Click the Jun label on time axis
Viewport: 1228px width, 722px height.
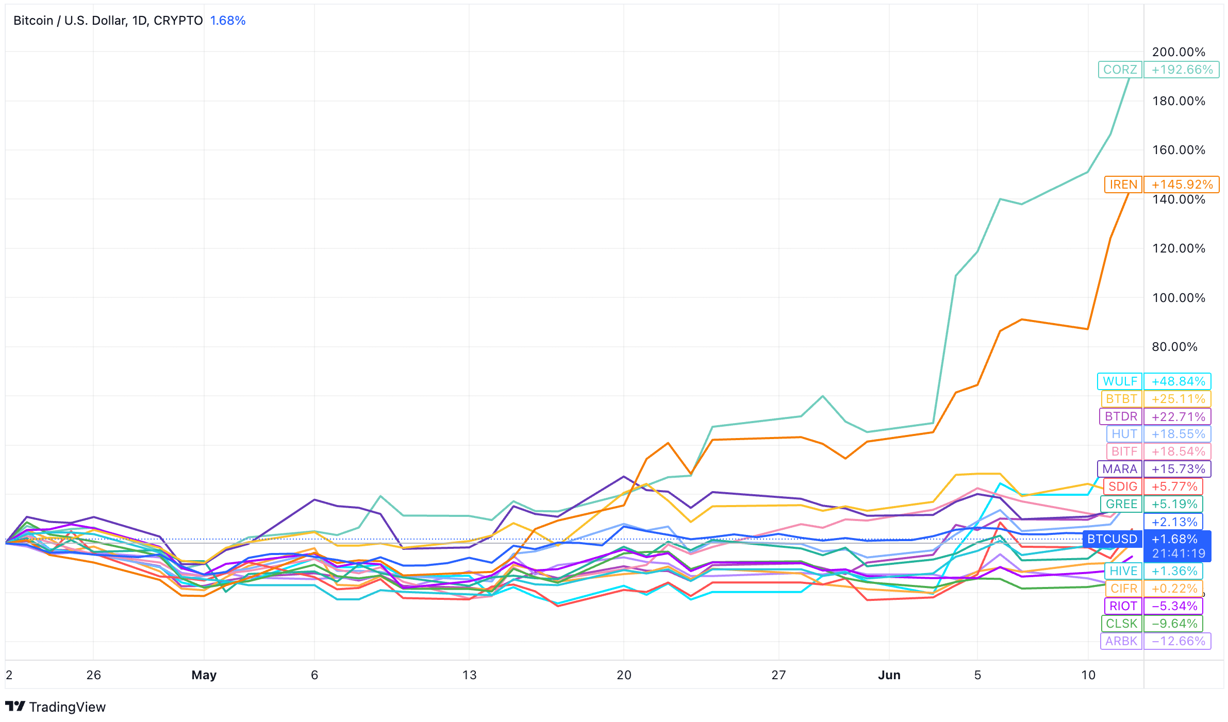coord(889,675)
